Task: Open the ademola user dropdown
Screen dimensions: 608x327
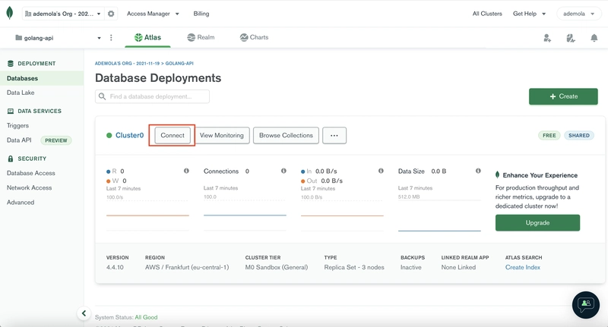Action: click(578, 14)
